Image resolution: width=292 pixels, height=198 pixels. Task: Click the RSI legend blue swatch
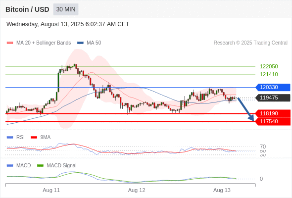click(10, 138)
